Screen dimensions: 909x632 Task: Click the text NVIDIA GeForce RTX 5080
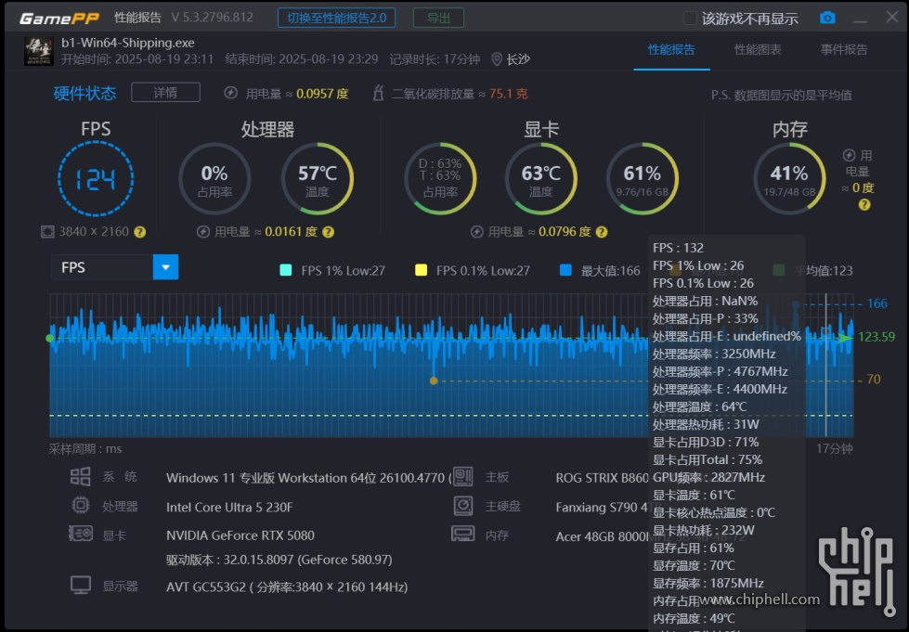240,535
